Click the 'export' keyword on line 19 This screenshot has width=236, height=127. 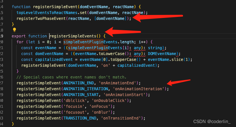coord(19,36)
